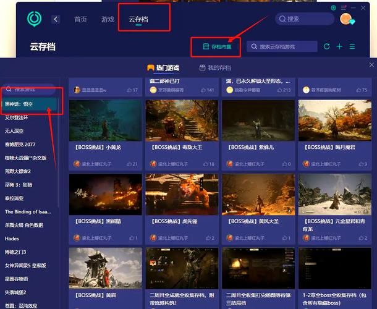
Task: Click the green circular status icon at top
Action: [333, 8]
